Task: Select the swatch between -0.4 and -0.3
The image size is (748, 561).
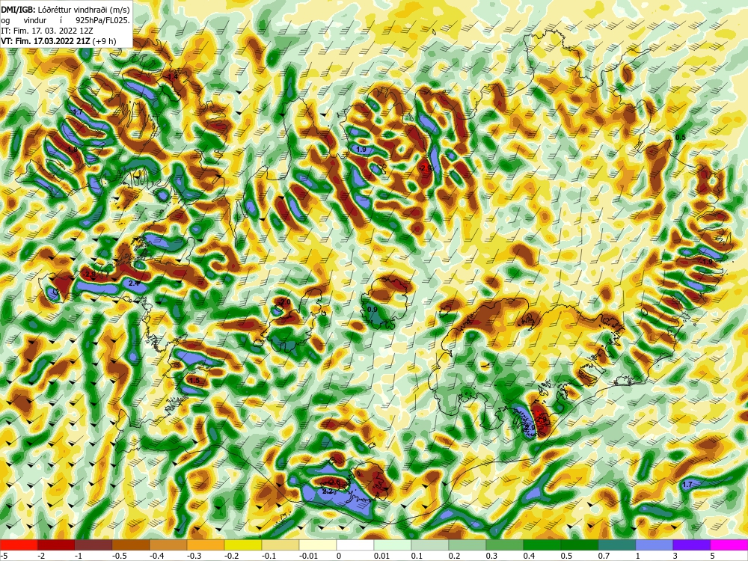Action: click(168, 545)
